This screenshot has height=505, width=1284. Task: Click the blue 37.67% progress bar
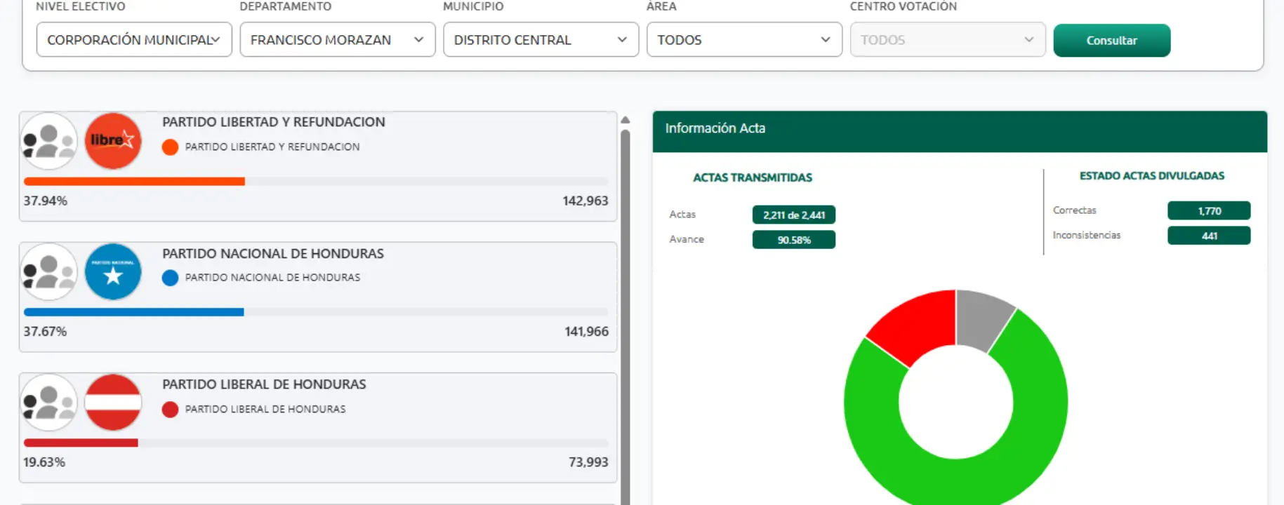click(x=133, y=312)
